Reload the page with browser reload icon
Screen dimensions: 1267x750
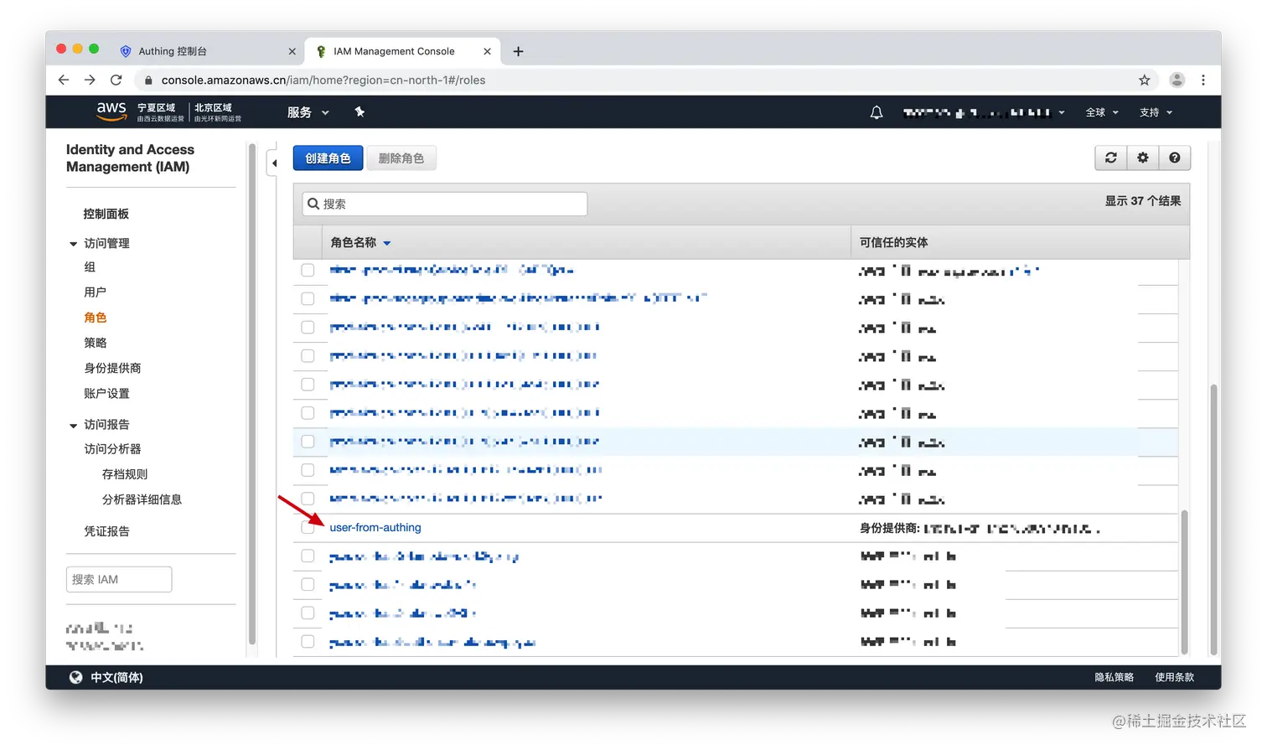116,80
